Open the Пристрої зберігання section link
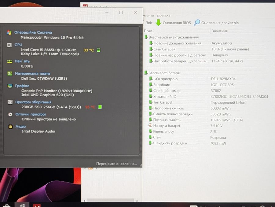 coord(33,102)
